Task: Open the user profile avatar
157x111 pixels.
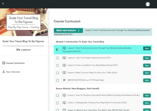Action: point(148,4)
